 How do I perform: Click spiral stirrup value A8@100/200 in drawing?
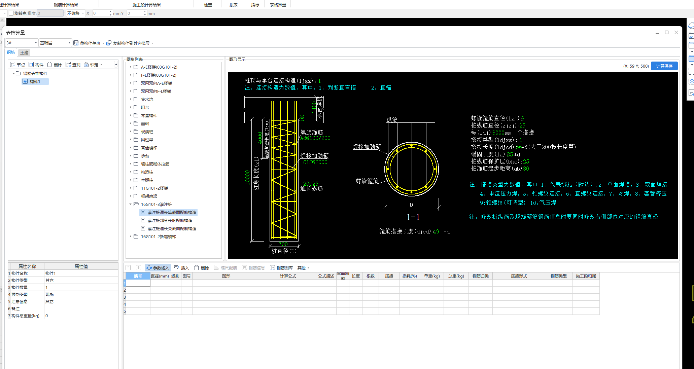[x=315, y=138]
